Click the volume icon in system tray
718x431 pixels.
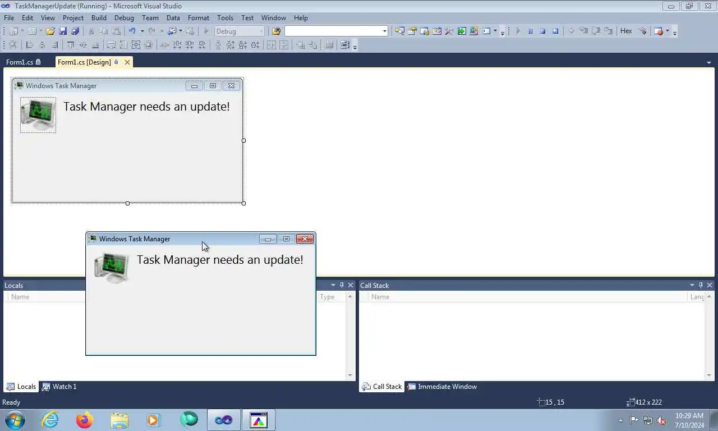[661, 420]
